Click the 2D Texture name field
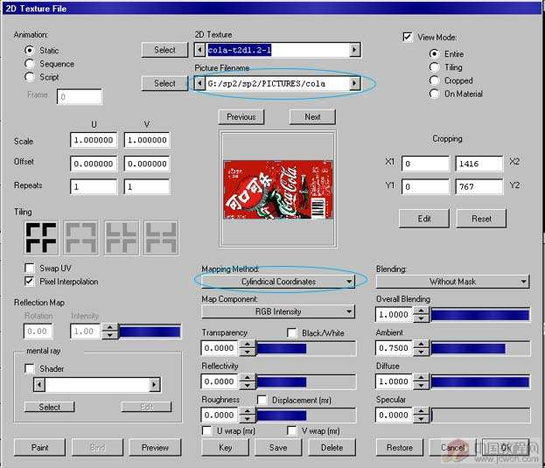Screen dimensions: 545x468 click(x=277, y=50)
